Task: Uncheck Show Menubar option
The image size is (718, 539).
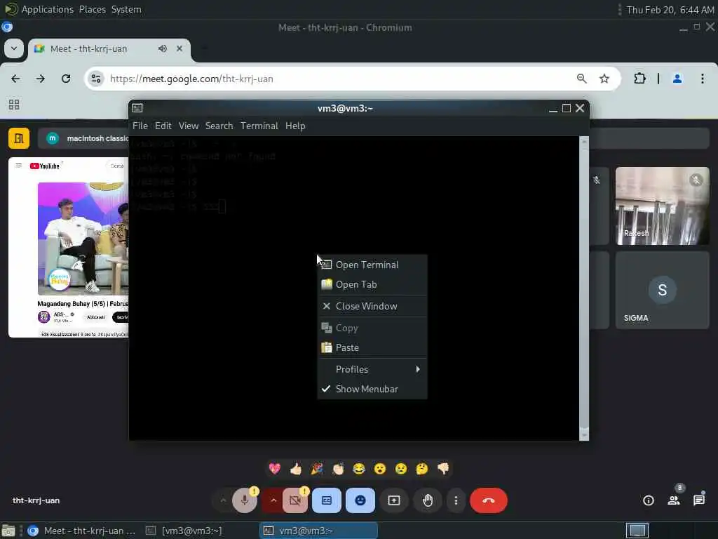Action: (372, 389)
